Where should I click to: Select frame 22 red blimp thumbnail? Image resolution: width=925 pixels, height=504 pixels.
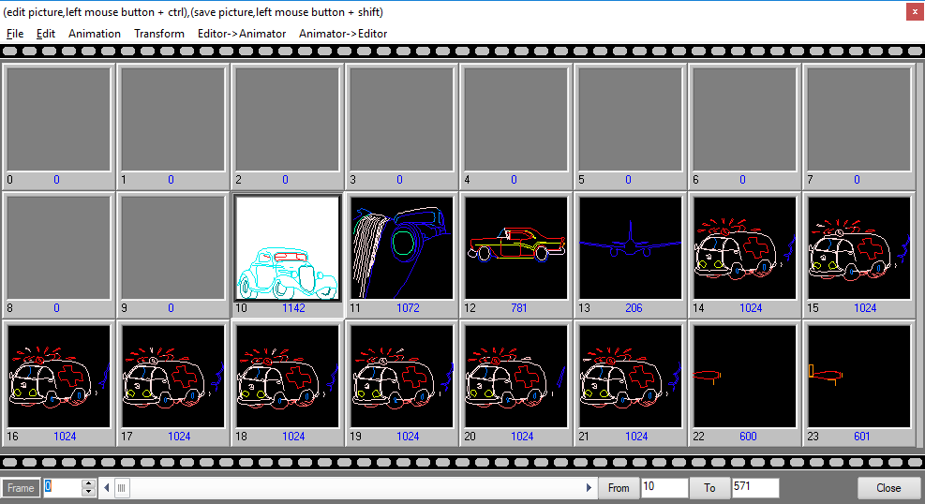(x=744, y=376)
